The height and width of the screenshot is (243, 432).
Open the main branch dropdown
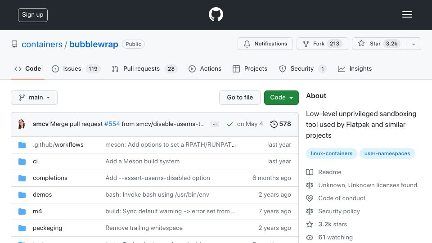(x=34, y=98)
